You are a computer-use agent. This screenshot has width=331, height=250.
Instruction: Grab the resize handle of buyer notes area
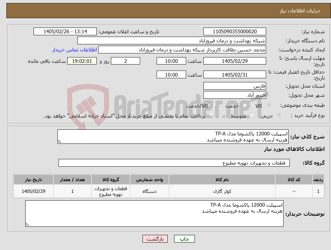point(28,224)
